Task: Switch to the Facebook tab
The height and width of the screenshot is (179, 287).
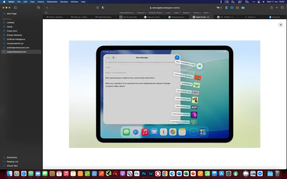Action: (274, 17)
